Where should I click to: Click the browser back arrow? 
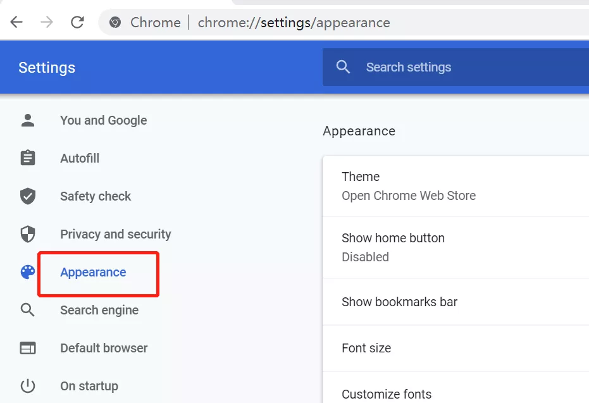pos(16,23)
